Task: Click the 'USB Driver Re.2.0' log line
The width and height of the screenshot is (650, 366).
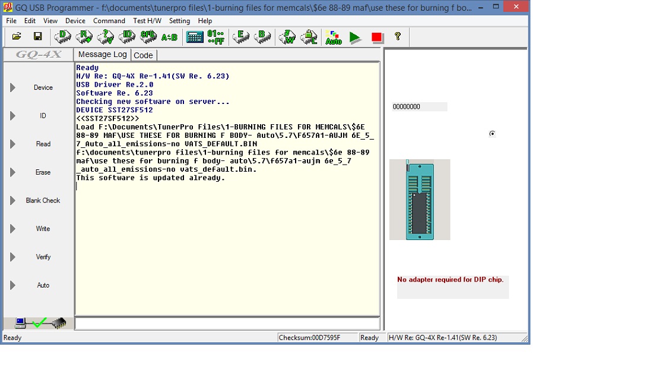Action: [x=115, y=84]
